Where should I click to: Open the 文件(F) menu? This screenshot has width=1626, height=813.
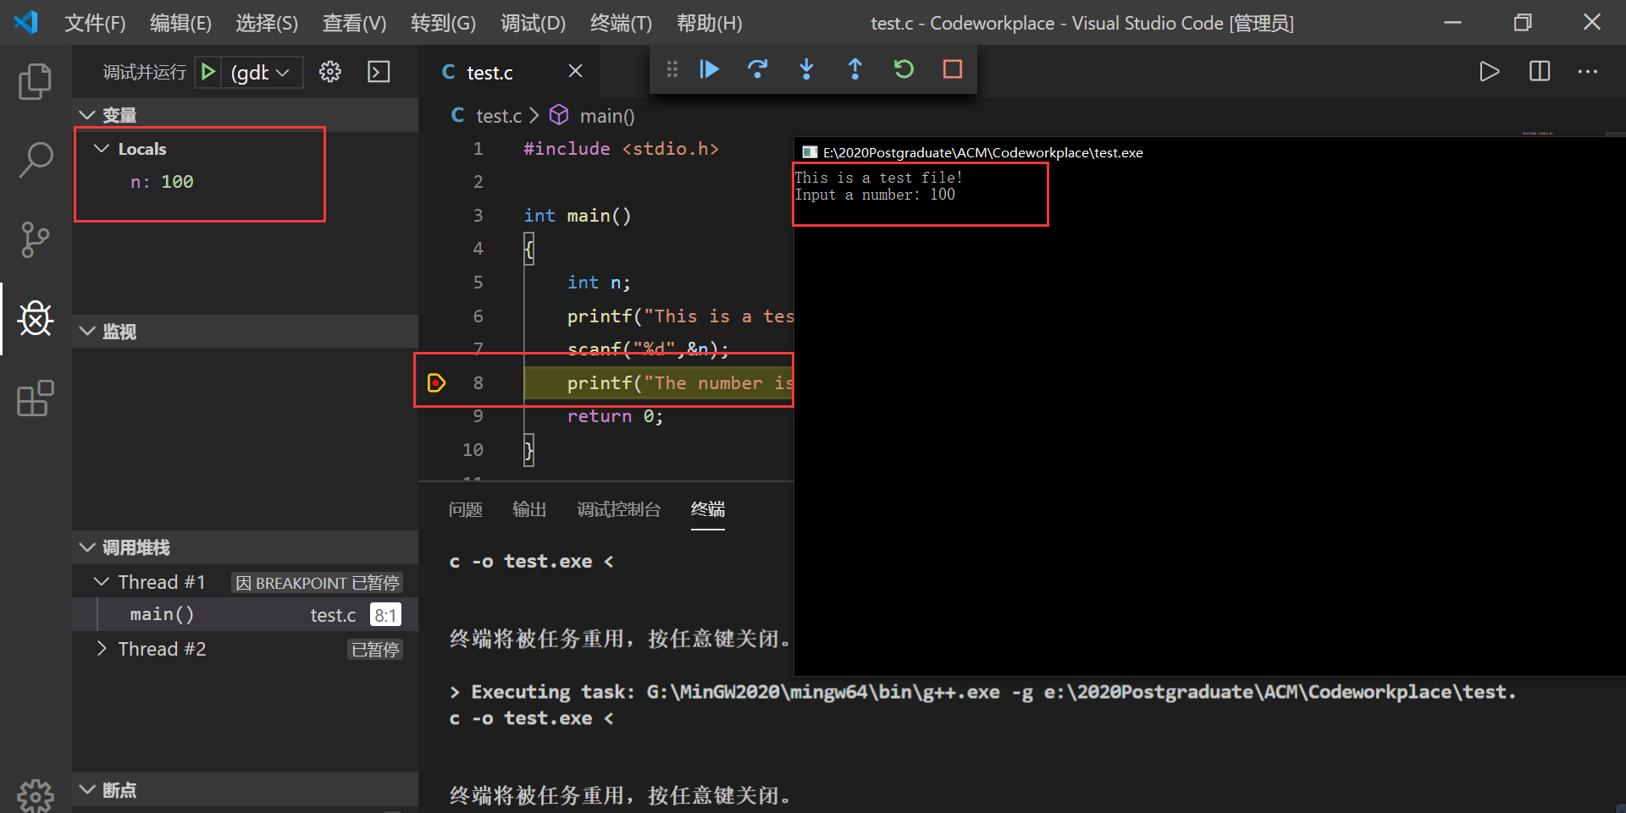[95, 23]
